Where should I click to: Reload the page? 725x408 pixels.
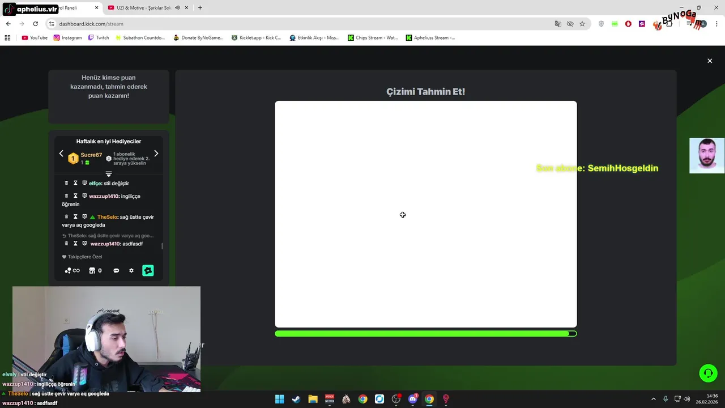[35, 24]
